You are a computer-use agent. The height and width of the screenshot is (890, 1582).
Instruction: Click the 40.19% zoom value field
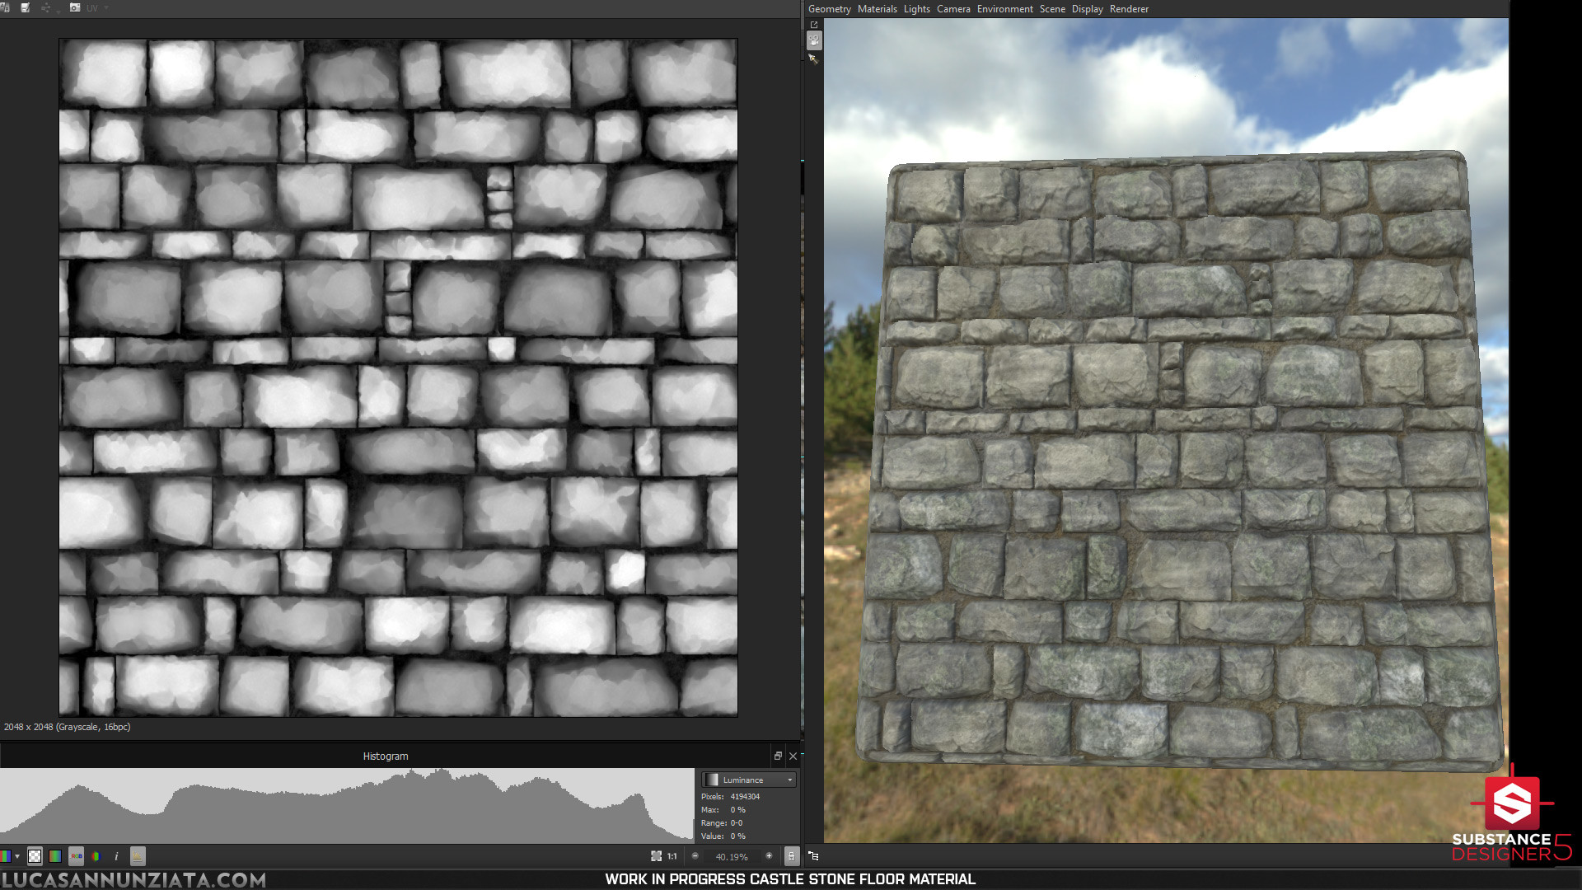[x=731, y=856]
